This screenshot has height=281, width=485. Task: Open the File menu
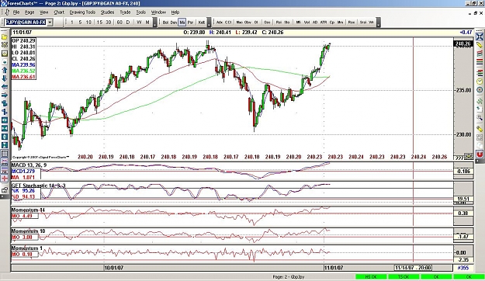coord(16,12)
